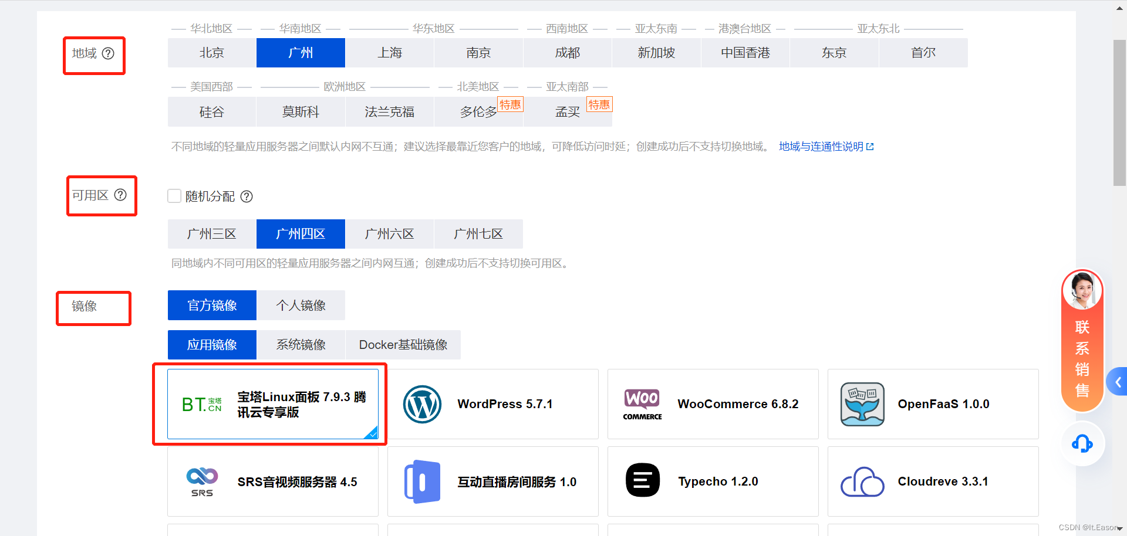This screenshot has width=1127, height=536.
Task: Select the 上海 region
Action: pos(390,53)
